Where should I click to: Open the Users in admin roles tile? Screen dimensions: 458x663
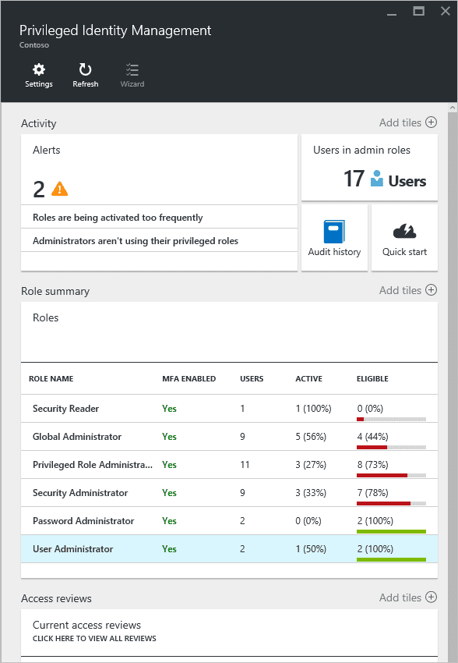(x=369, y=168)
